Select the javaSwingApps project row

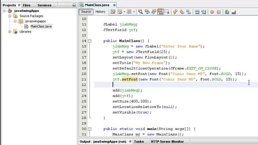[x=27, y=11]
